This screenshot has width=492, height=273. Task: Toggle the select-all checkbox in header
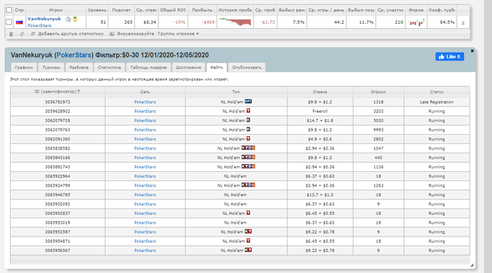9,10
